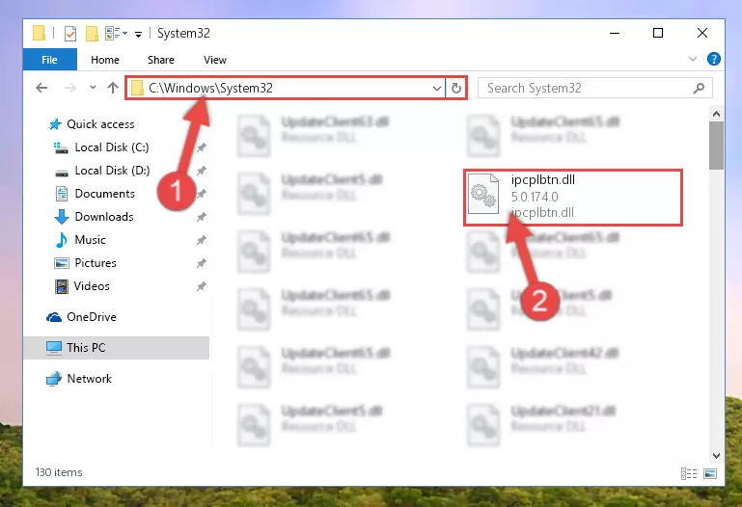Click the 5.0.174.0 version text

[535, 197]
